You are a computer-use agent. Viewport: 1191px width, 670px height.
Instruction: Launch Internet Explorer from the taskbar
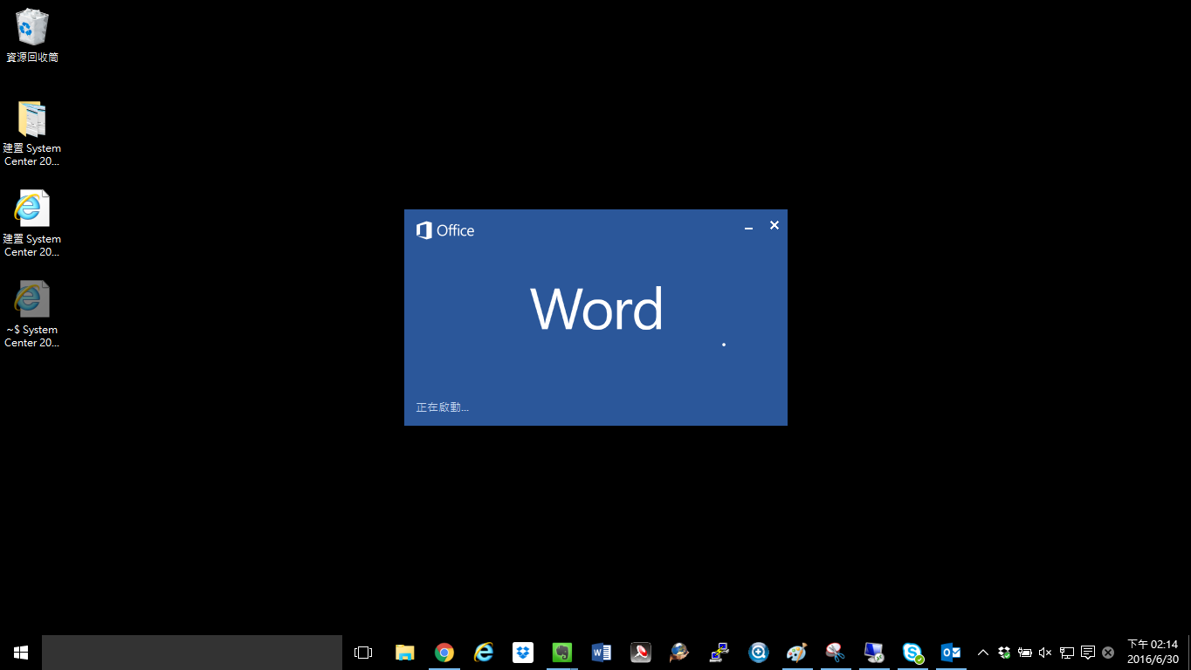click(x=484, y=653)
